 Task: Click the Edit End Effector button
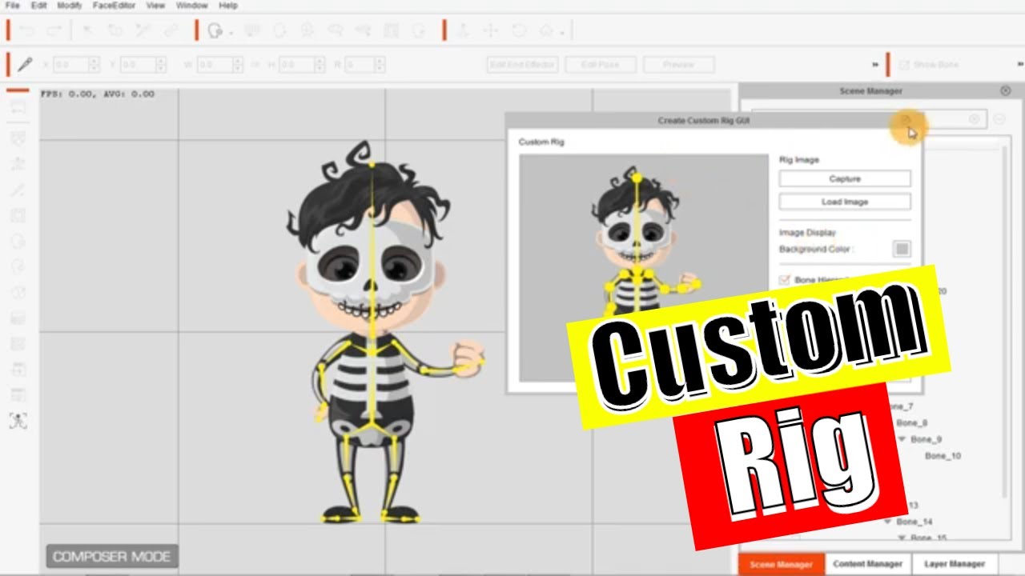(x=522, y=65)
